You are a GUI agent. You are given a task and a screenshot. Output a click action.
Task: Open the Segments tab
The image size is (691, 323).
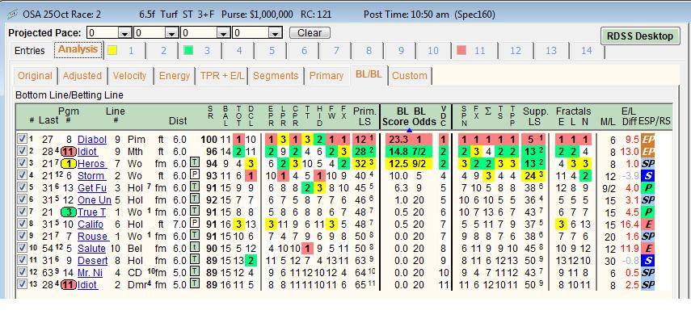click(276, 76)
